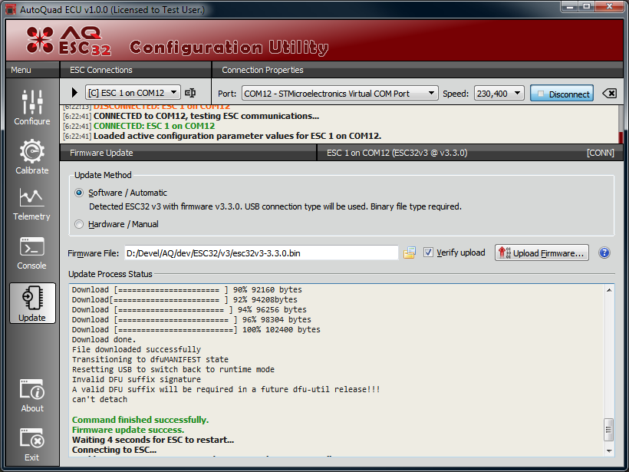
Task: Click 'Connecting to ESC...' log line
Action: pos(114,450)
